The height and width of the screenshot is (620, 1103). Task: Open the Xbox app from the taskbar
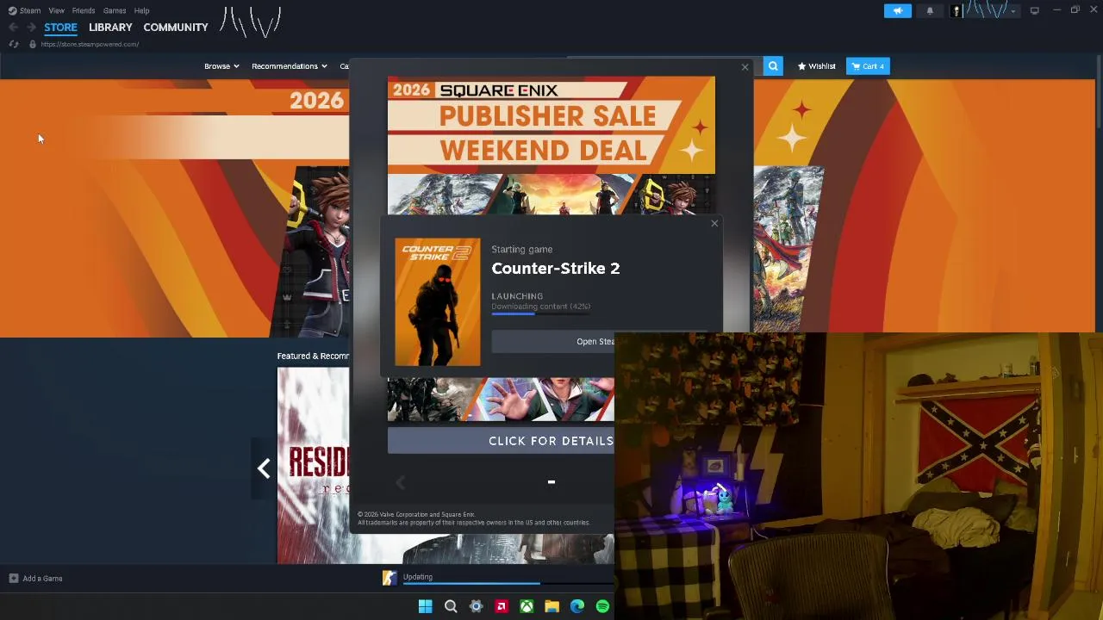point(527,607)
